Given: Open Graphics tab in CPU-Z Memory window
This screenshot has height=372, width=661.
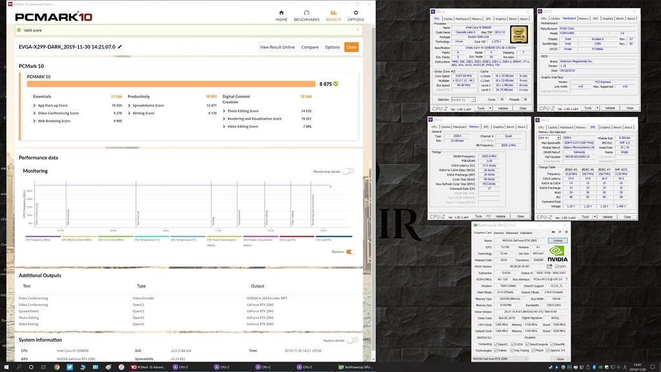Looking at the screenshot, I should pyautogui.click(x=498, y=127).
